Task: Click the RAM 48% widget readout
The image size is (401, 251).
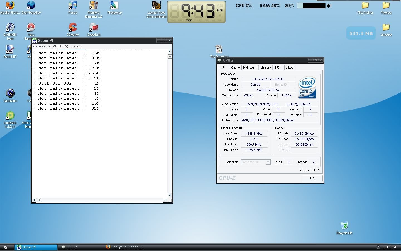Action: coord(270,6)
